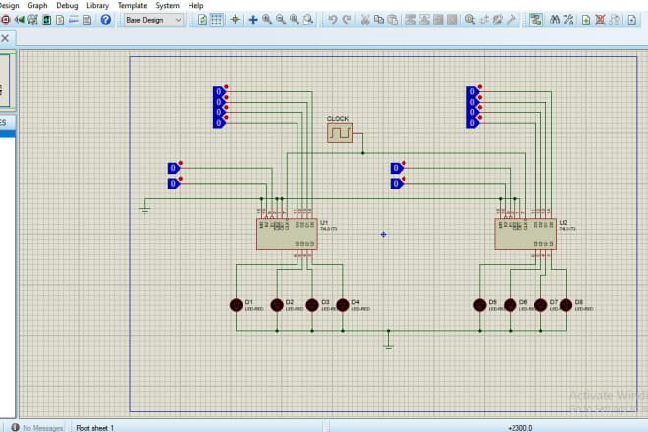Click the Block Rotate icon
The height and width of the screenshot is (432, 648).
coord(438,20)
